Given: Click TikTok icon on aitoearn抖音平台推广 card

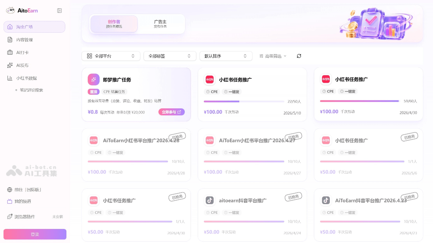Looking at the screenshot, I should (x=210, y=200).
